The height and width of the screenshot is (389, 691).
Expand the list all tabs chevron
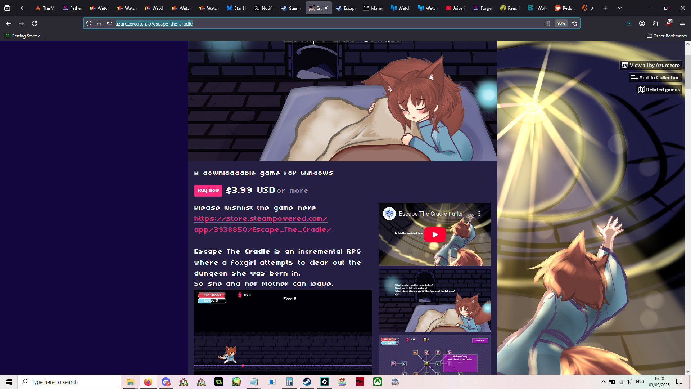pos(619,8)
